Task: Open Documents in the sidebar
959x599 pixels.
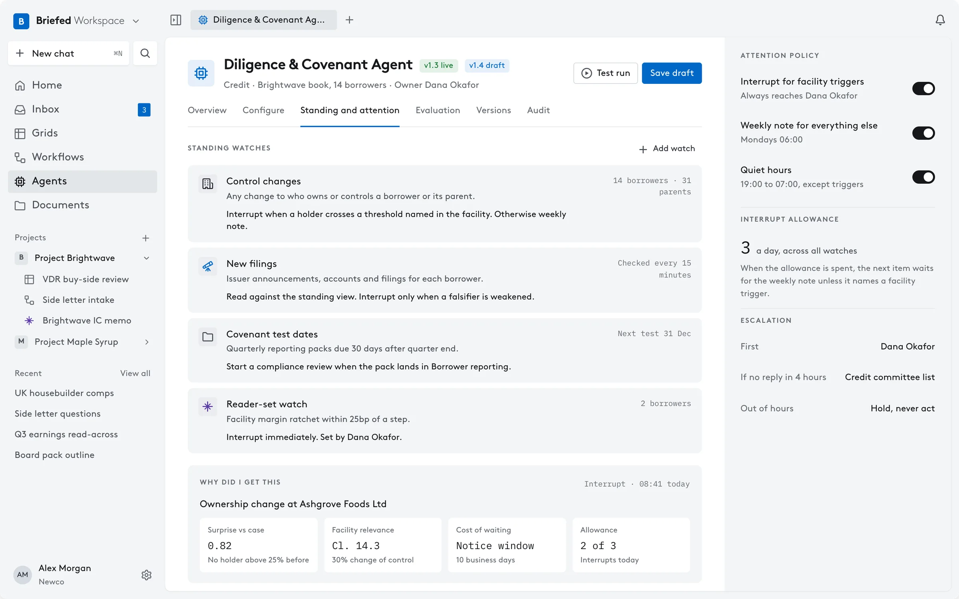Action: pos(82,205)
